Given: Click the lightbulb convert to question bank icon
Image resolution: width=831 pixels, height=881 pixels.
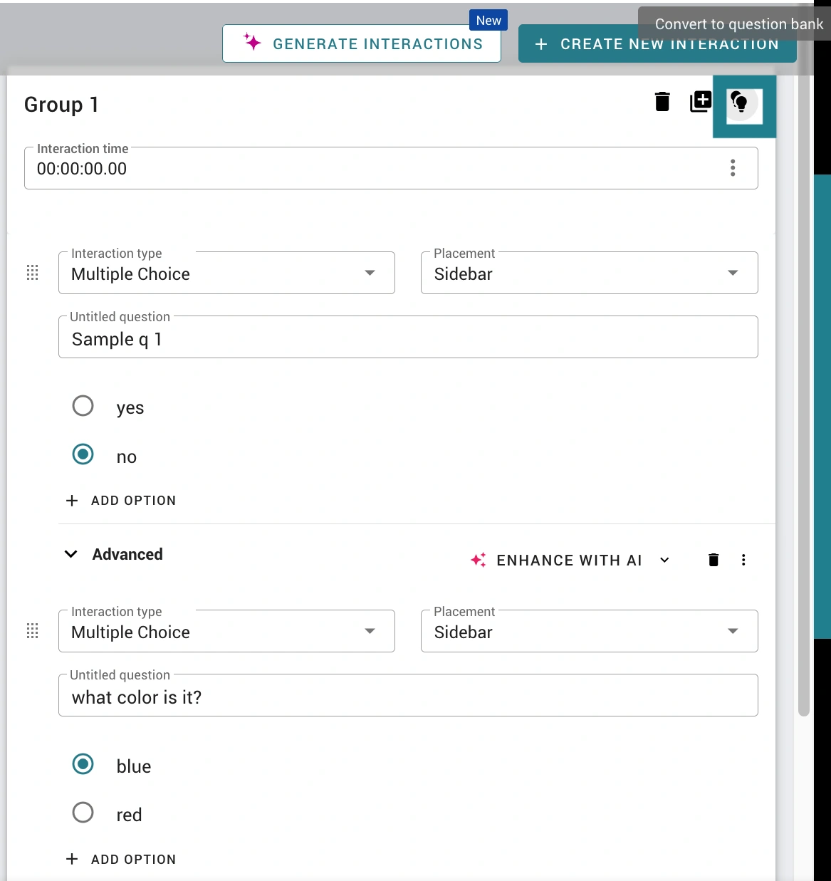Looking at the screenshot, I should coord(741,104).
